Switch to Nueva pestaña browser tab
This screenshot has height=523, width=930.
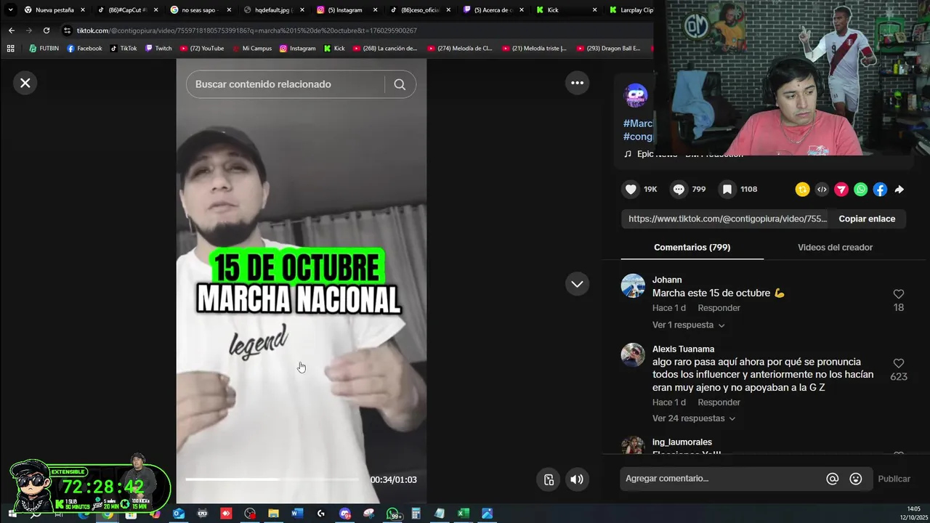[x=54, y=10]
